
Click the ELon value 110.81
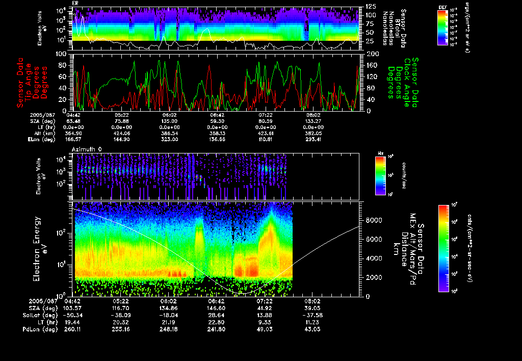(x=265, y=140)
